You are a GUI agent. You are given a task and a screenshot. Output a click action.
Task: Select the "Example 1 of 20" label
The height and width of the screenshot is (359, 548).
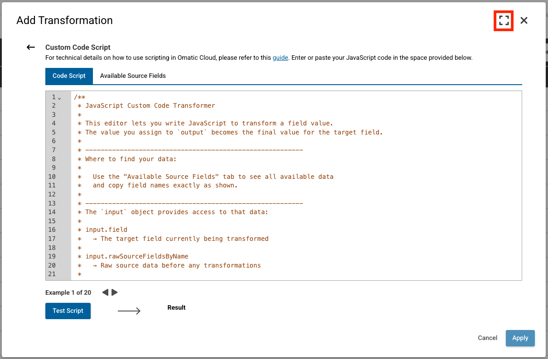click(x=68, y=292)
